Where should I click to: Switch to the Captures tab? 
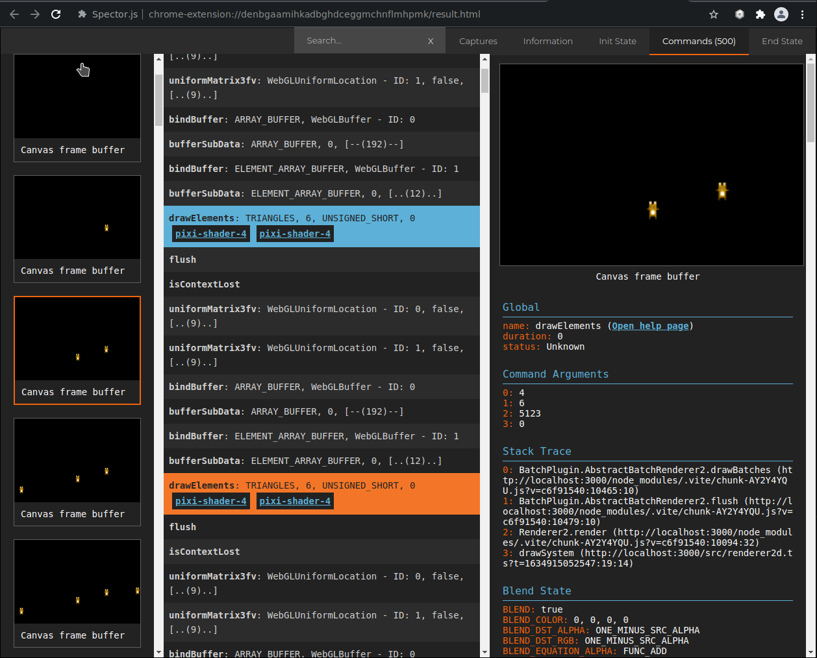pos(478,40)
